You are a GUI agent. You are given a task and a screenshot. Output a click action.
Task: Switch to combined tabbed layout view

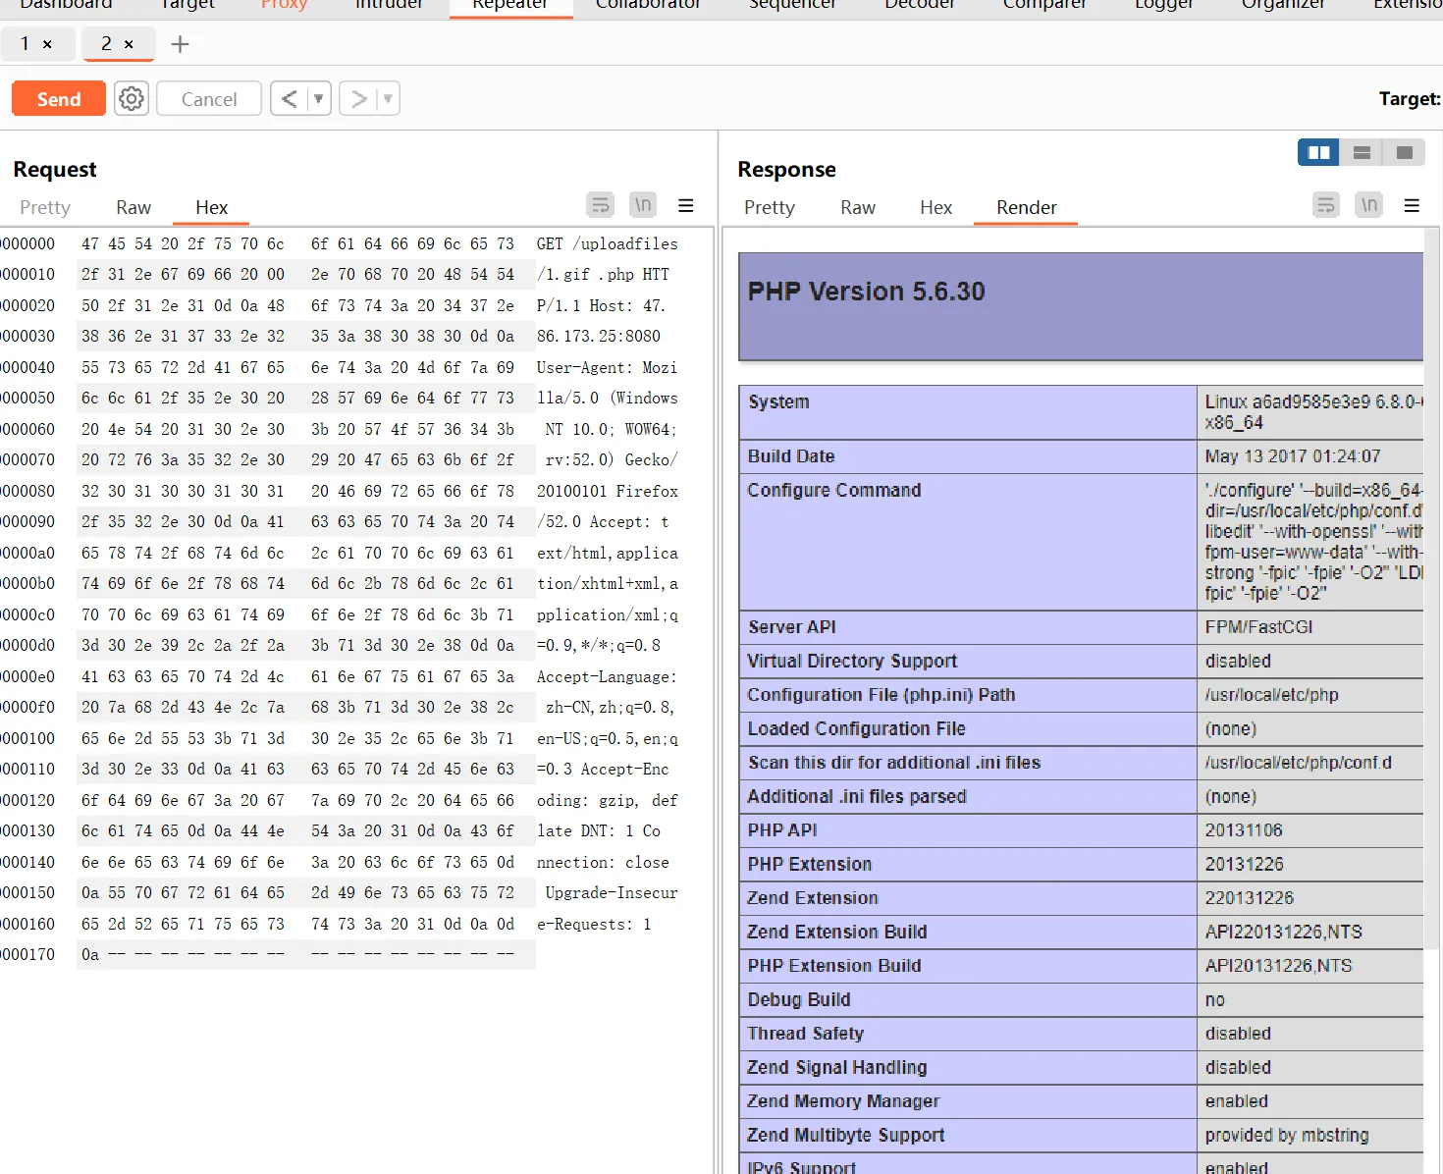pos(1405,152)
